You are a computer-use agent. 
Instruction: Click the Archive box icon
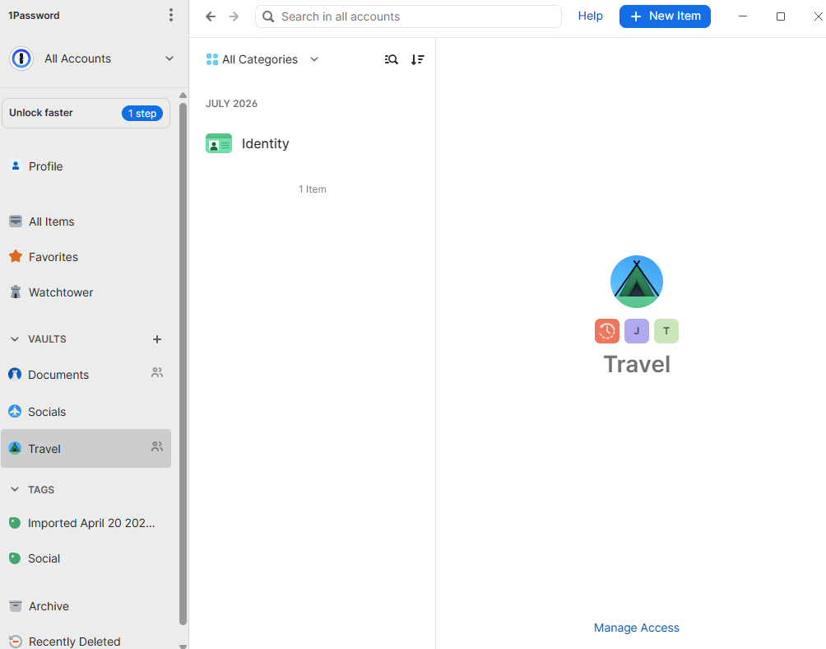point(16,606)
